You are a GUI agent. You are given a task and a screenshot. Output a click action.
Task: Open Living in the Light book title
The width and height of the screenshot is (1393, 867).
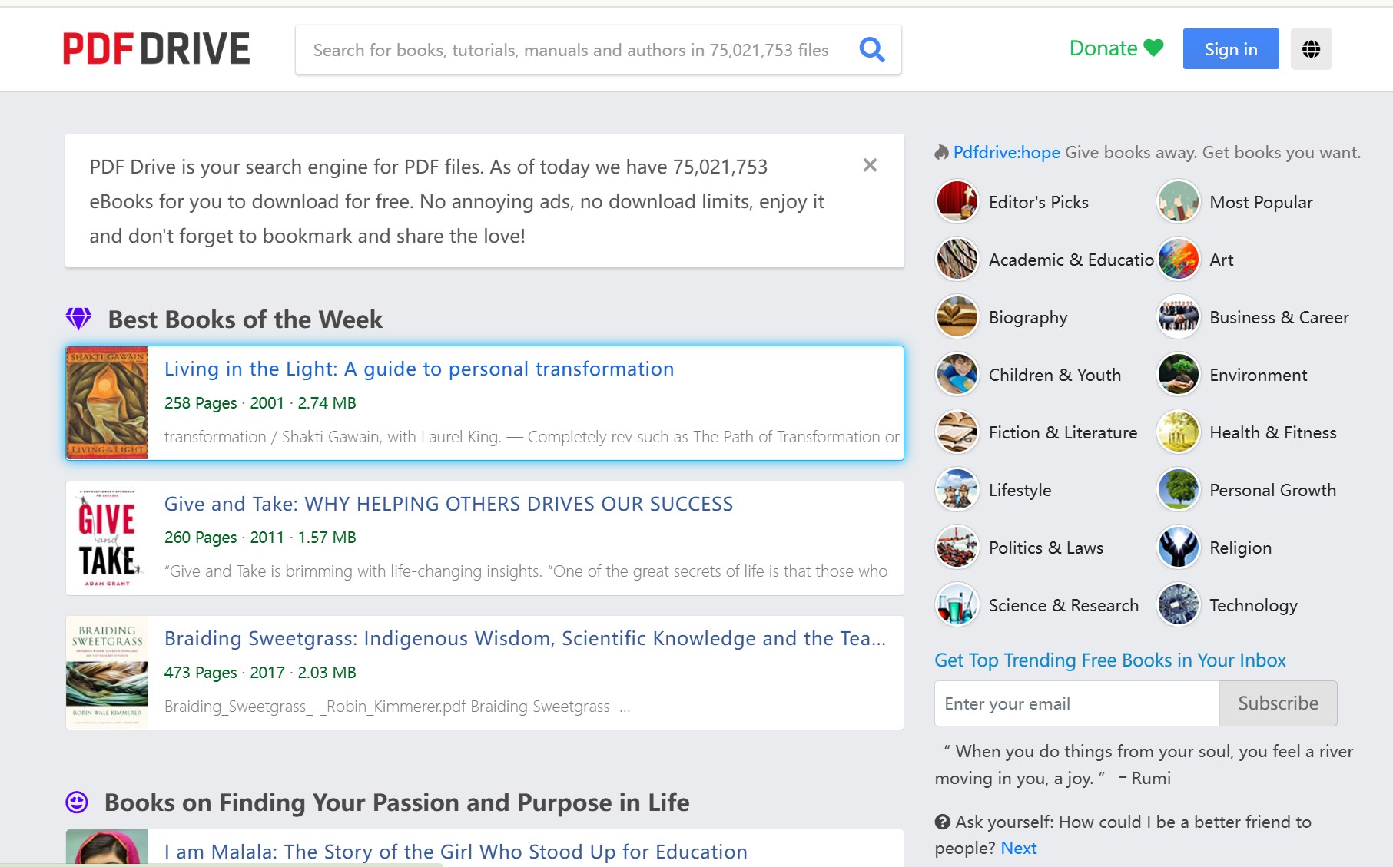(x=419, y=369)
